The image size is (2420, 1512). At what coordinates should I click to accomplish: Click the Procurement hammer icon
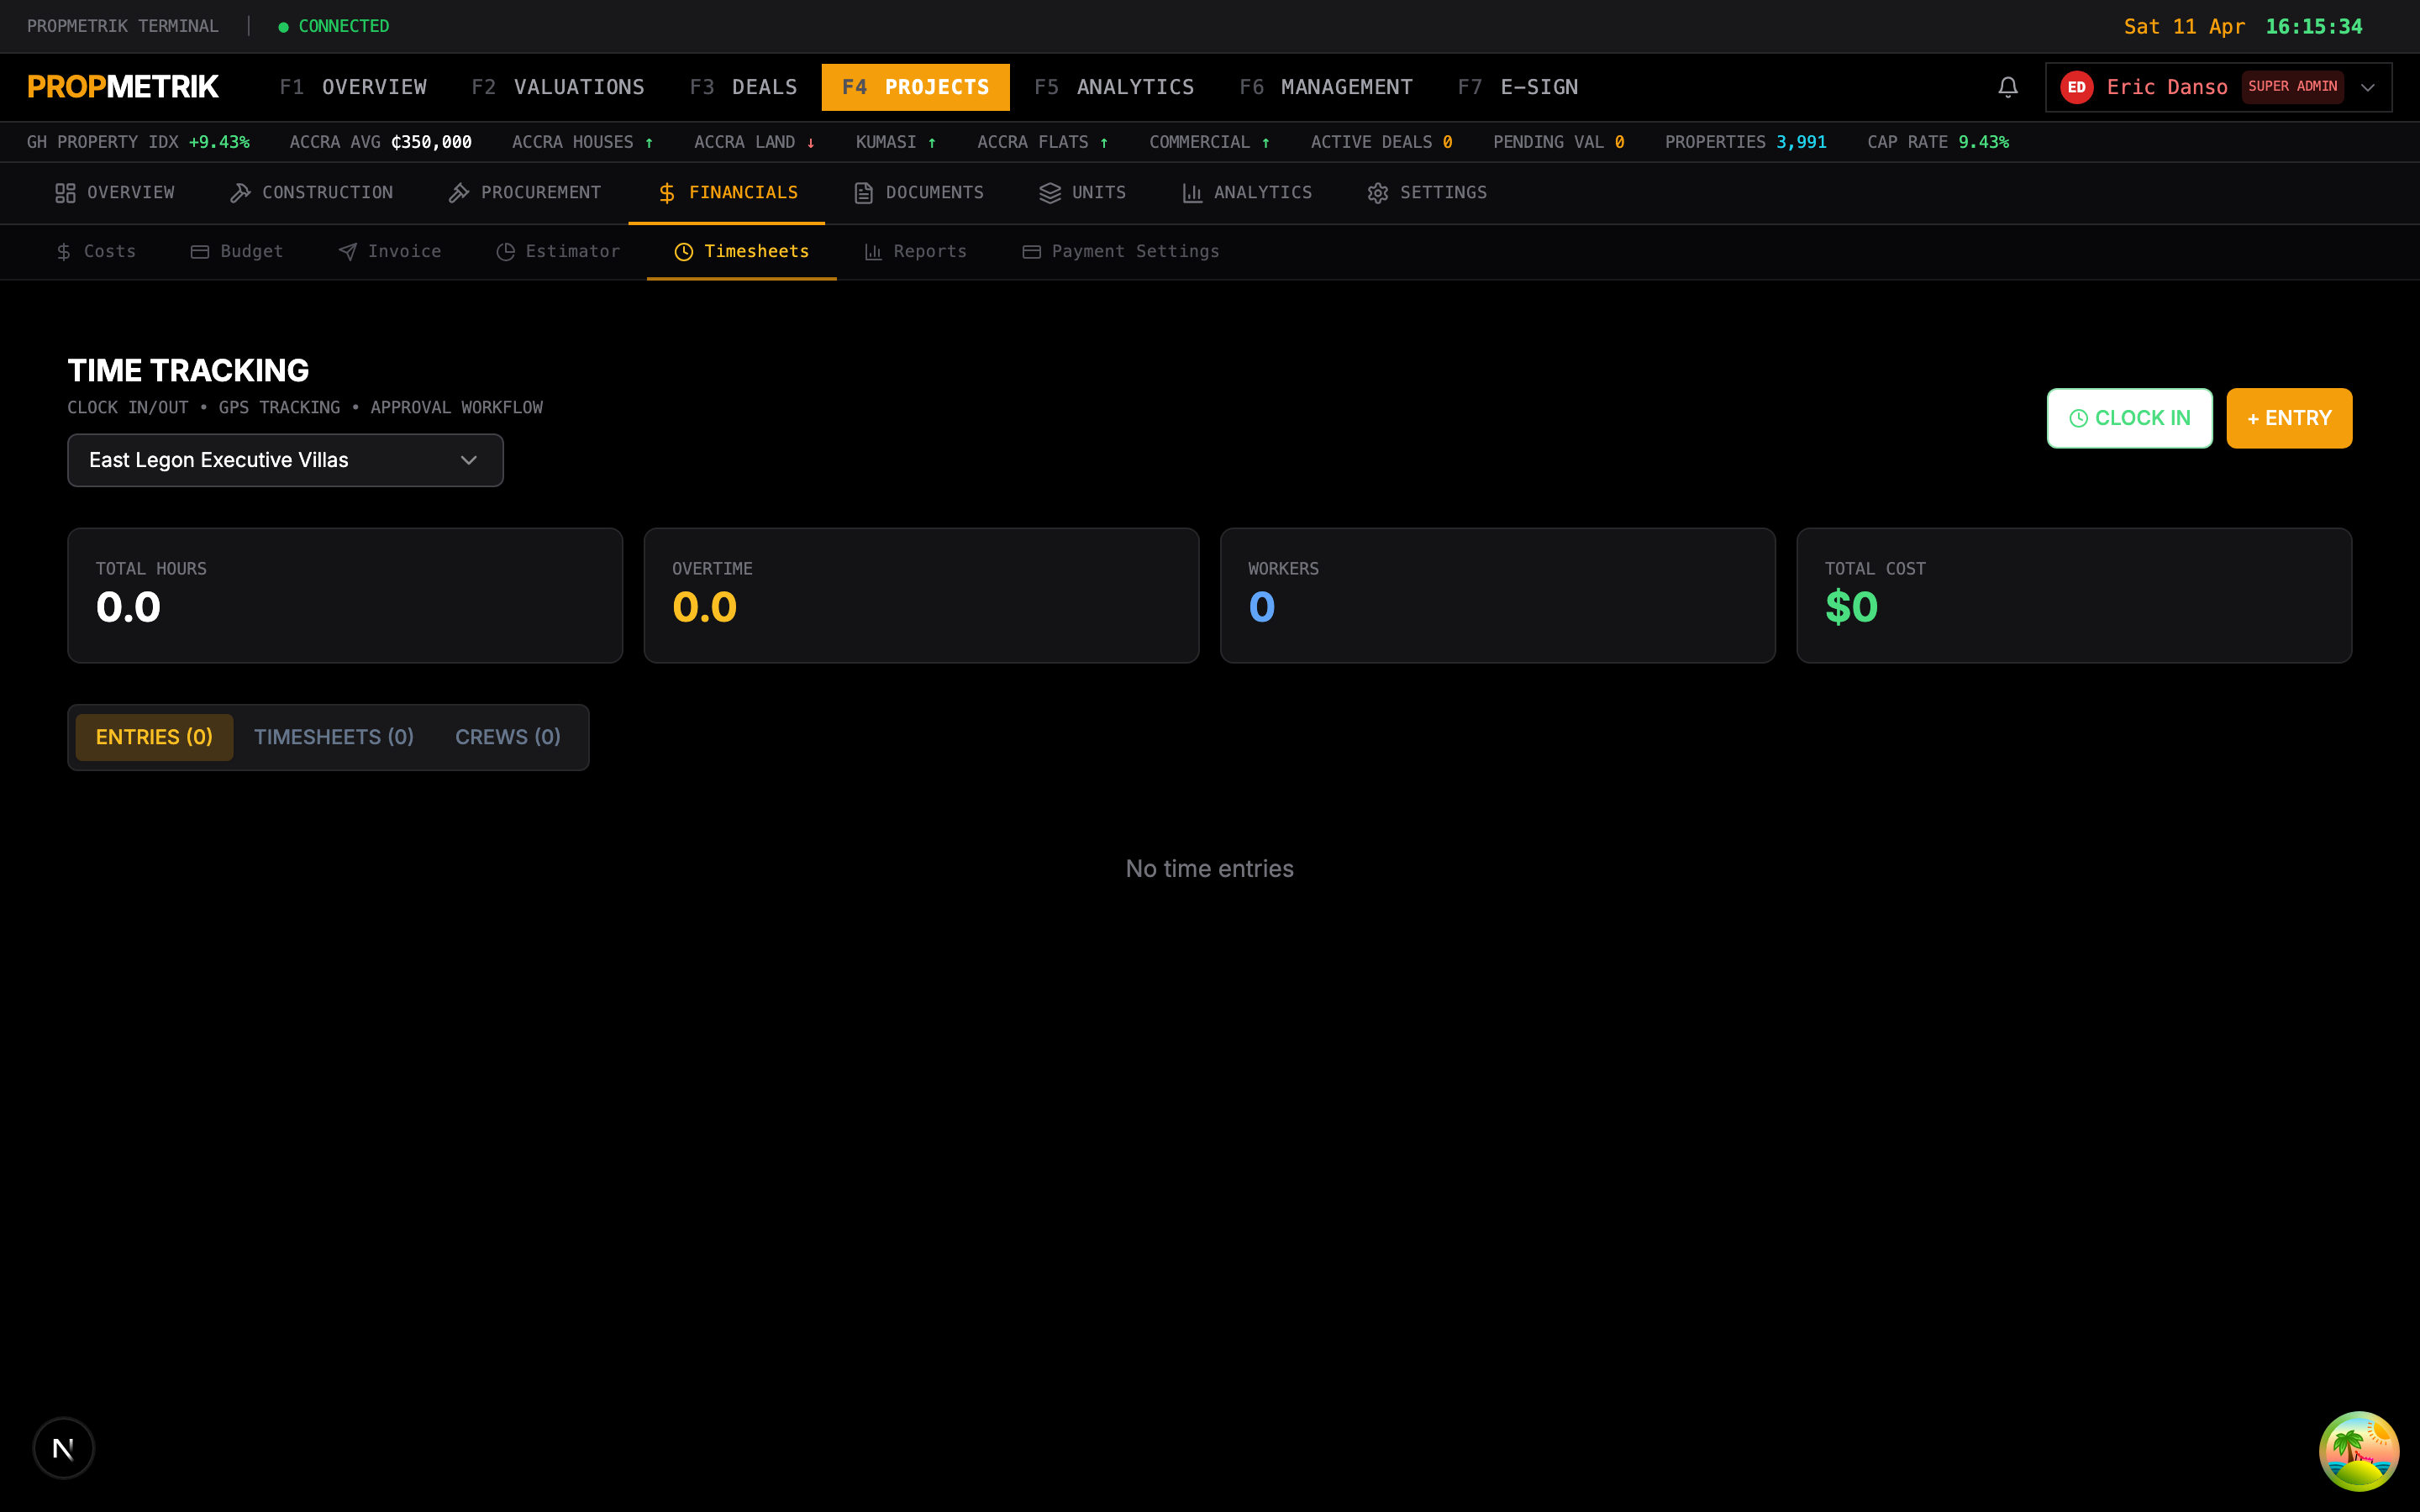coord(459,193)
